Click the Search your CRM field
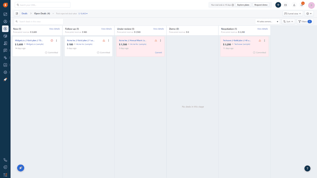The width and height of the screenshot is (317, 178). pyautogui.click(x=44, y=5)
